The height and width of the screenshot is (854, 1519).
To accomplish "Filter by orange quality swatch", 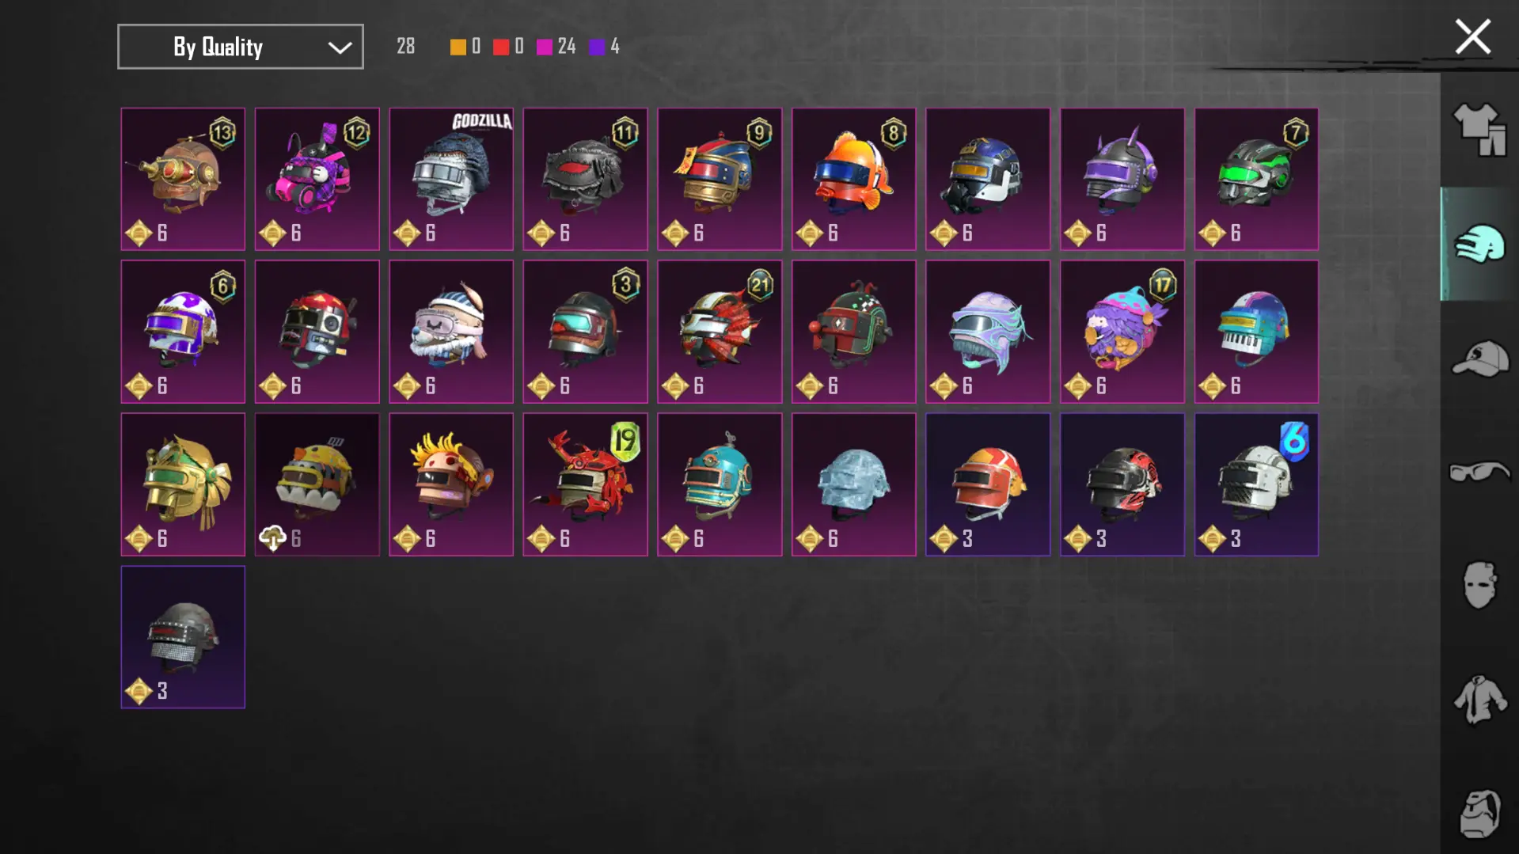I will 465,47.
